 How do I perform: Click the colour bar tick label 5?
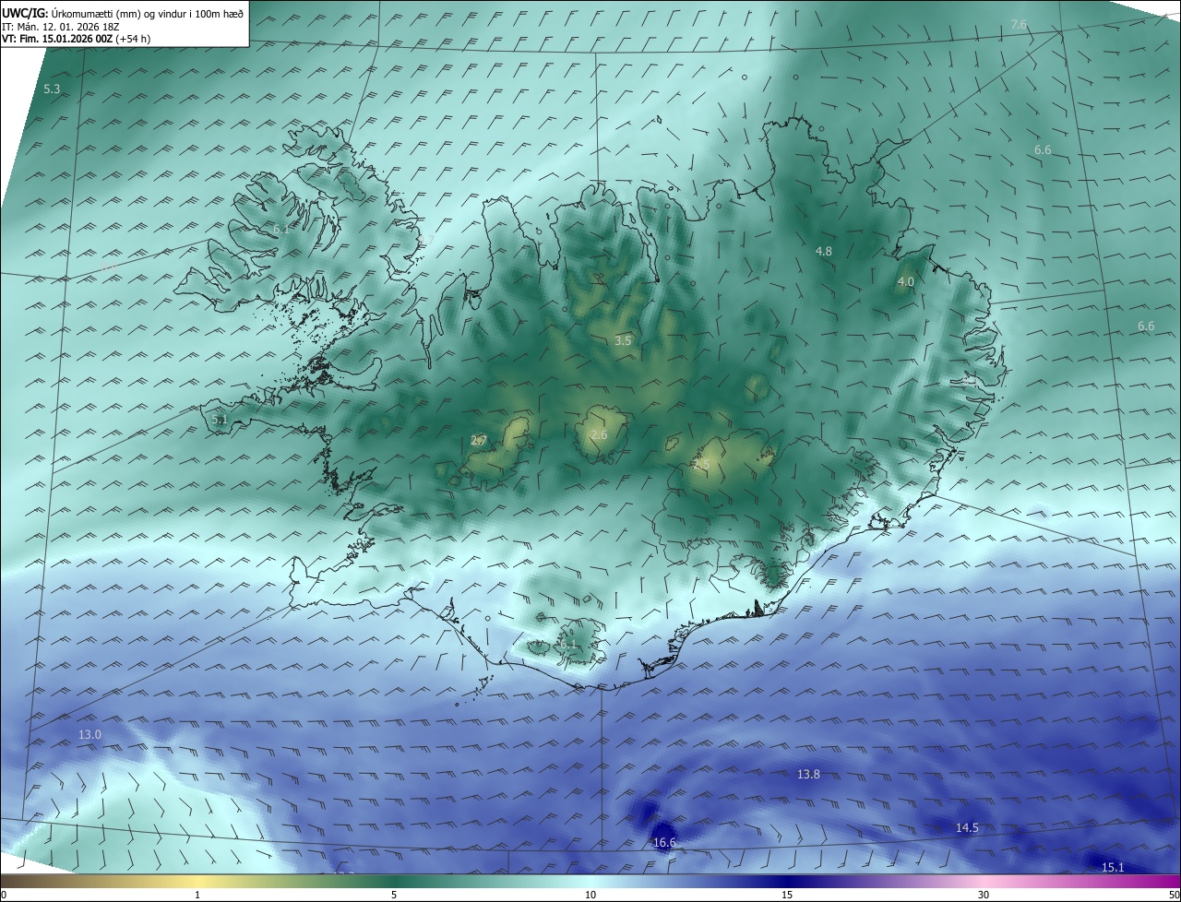click(394, 895)
